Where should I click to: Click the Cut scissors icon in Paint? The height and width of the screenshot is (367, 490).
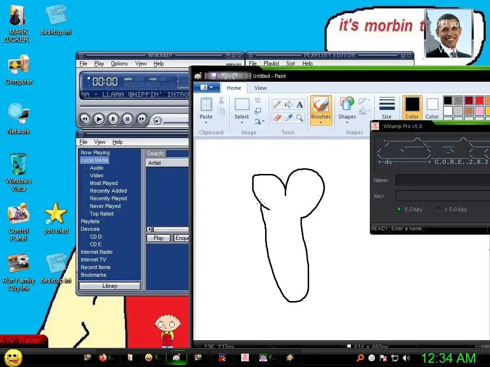point(221,100)
